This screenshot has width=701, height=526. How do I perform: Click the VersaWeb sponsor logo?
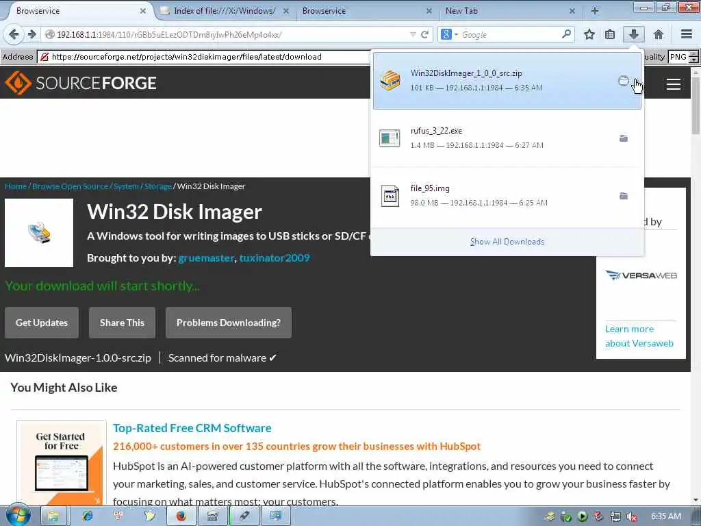pos(641,275)
